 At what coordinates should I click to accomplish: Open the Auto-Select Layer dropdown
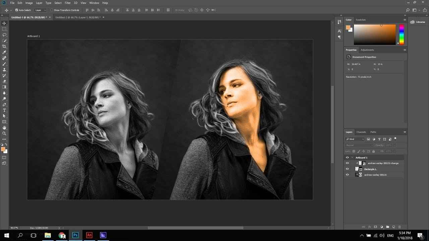point(41,10)
